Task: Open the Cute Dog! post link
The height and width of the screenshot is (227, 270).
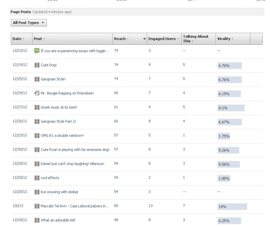Action: pyautogui.click(x=49, y=65)
